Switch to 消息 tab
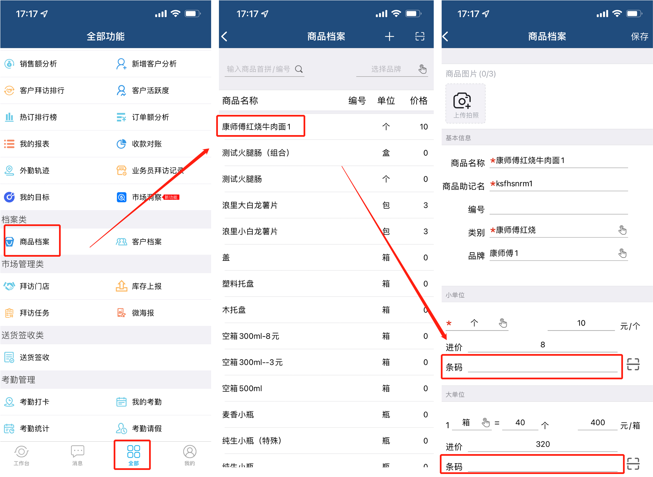 click(78, 455)
